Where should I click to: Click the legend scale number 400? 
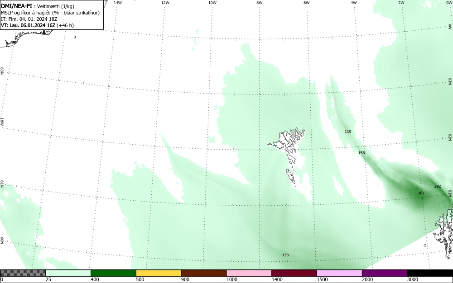tap(95, 279)
